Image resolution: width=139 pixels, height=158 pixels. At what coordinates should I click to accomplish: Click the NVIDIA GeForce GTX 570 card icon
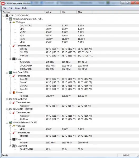click(10, 122)
